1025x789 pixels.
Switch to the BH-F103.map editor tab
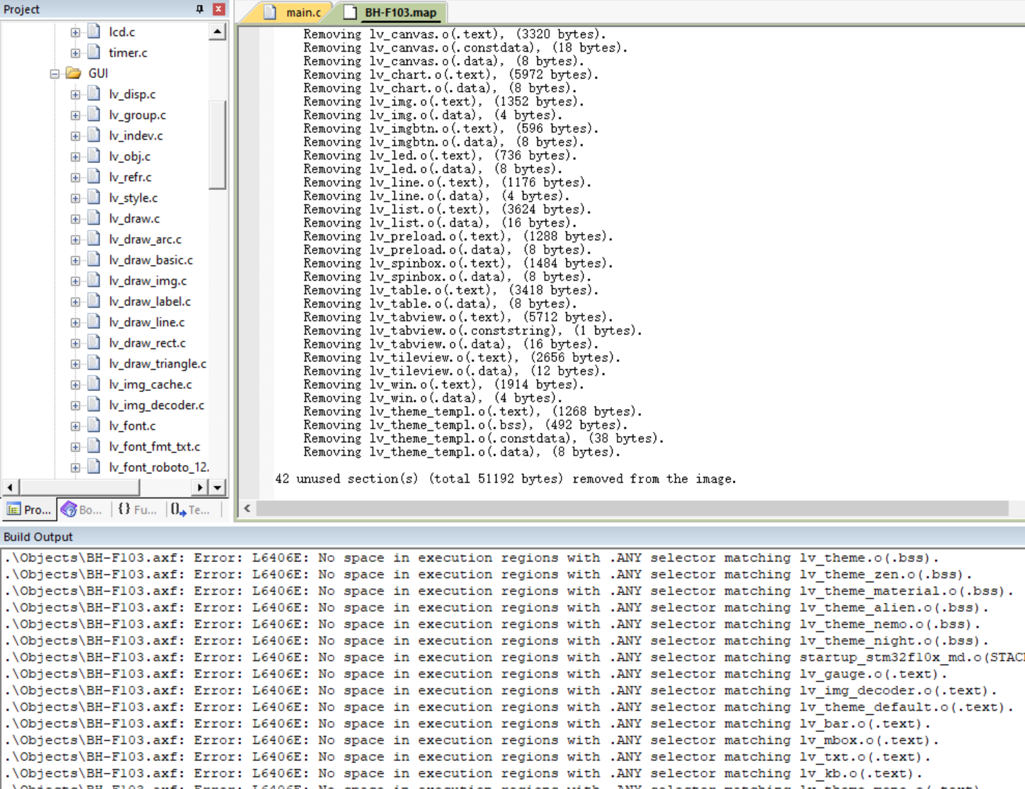click(x=392, y=12)
